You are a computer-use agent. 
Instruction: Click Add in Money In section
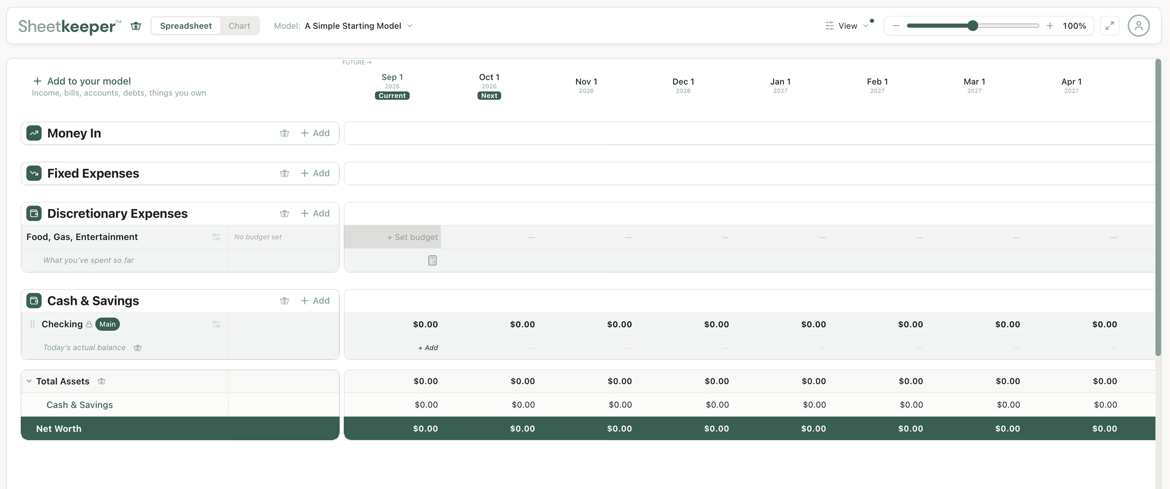(x=315, y=133)
